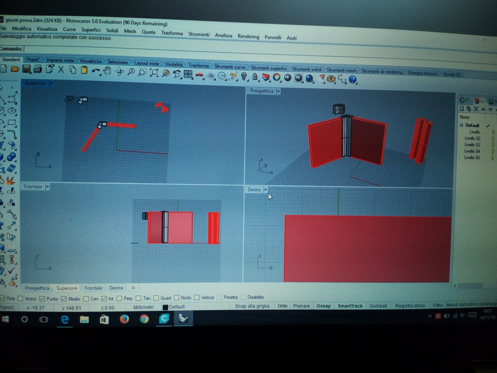Click the Zoom window tool icon

[142, 73]
